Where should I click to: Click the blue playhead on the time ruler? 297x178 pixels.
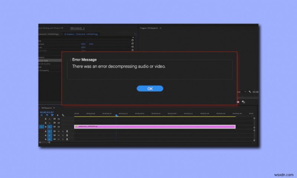(x=117, y=115)
